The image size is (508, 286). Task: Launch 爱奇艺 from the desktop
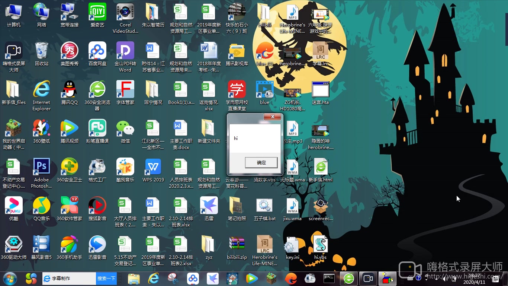[97, 15]
